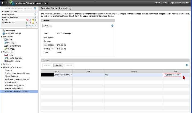Click the Publishing - 13% status cell
This screenshot has width=192, height=113.
172,75
